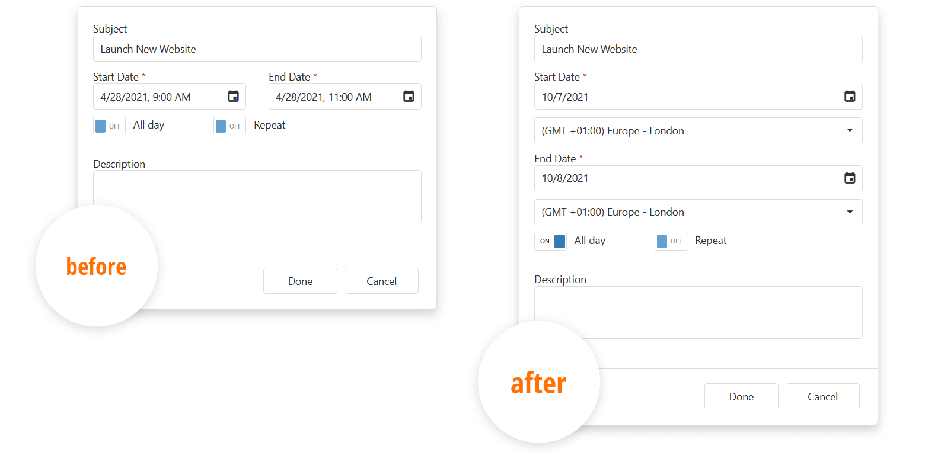Click Cancel in the before form
This screenshot has width=925, height=455.
point(381,280)
